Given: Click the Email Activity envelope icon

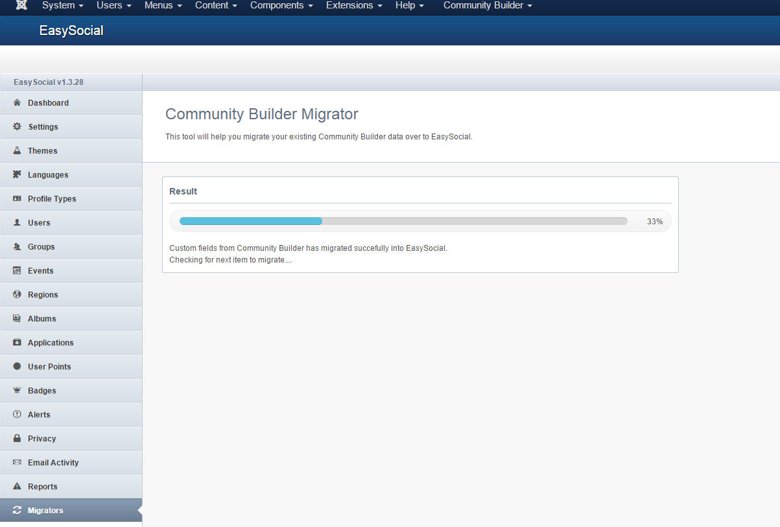Looking at the screenshot, I should 18,463.
